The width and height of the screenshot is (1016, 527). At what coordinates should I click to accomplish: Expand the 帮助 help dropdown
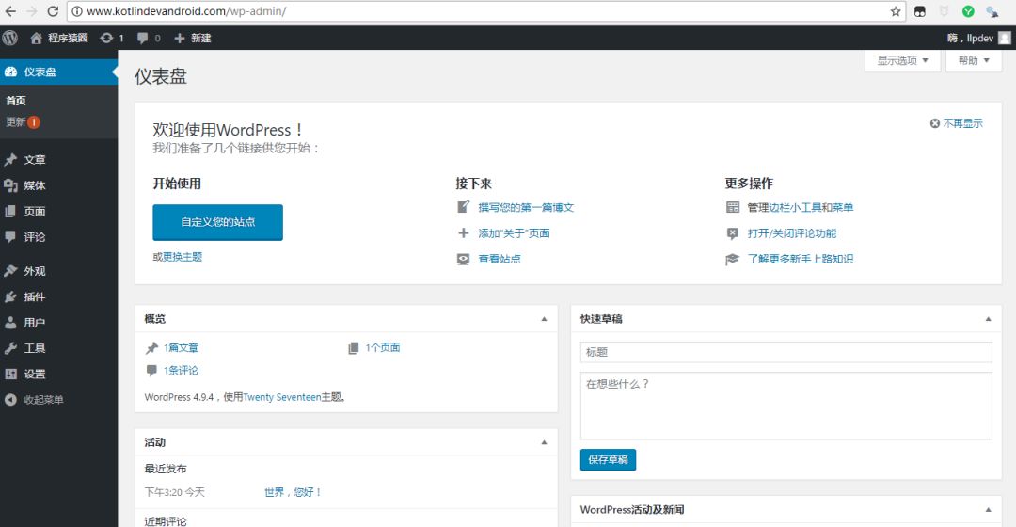tap(974, 60)
